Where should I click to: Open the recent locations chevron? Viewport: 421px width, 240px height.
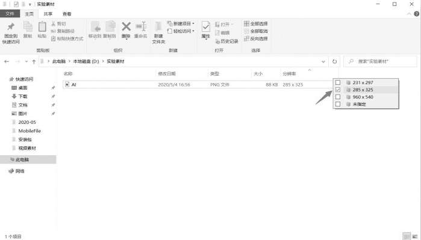coord(27,62)
